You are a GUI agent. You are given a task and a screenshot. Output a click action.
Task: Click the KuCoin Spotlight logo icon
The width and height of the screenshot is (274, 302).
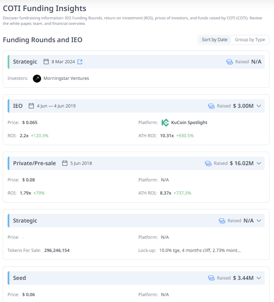pos(165,123)
